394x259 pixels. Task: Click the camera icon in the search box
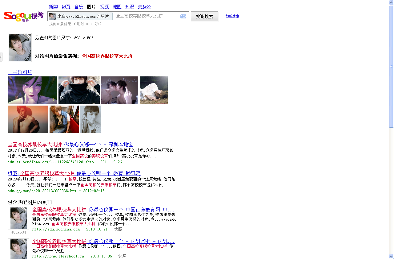click(183, 16)
